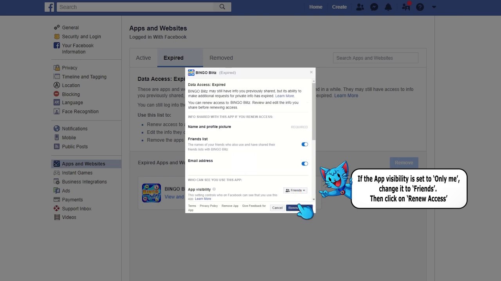Viewport: 501px width, 281px height.
Task: Switch to the Removed tab
Action: pyautogui.click(x=221, y=58)
